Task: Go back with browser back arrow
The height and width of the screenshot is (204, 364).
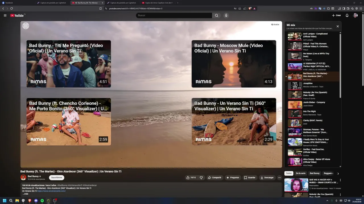Action: 3,8
